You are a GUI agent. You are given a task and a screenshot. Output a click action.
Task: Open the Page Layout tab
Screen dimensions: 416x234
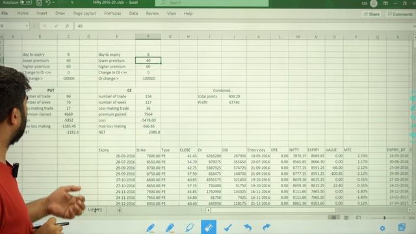coord(84,13)
